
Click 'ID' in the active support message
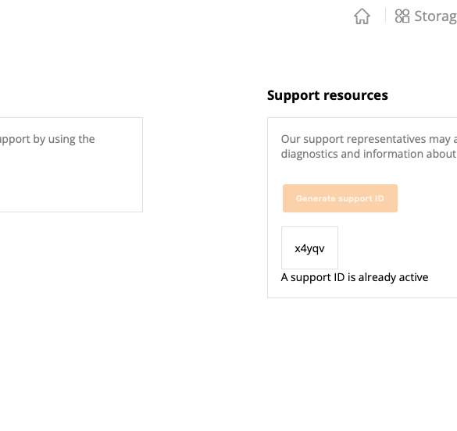339,277
